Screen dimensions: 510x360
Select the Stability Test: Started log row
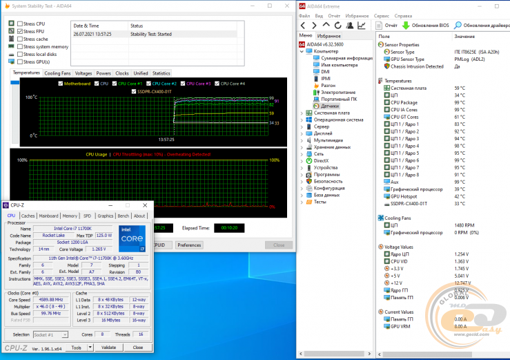tap(155, 34)
